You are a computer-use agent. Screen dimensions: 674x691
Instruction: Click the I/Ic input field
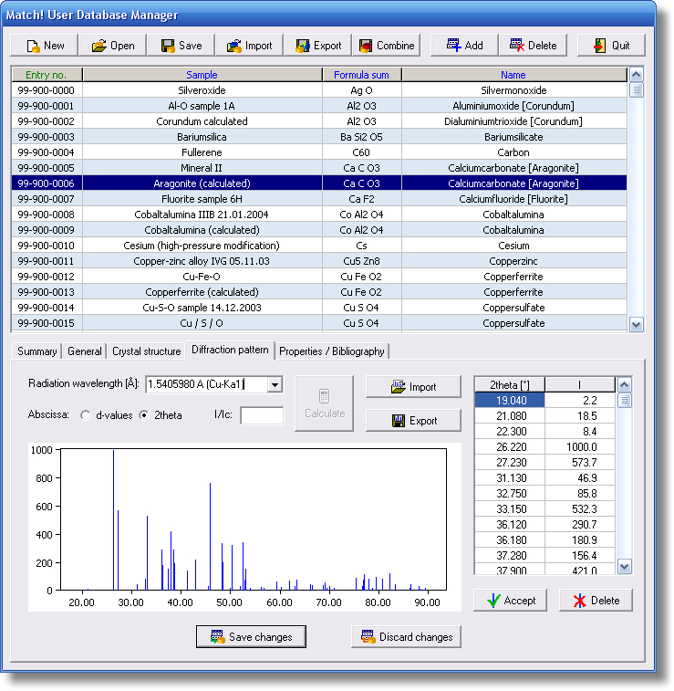pyautogui.click(x=262, y=416)
